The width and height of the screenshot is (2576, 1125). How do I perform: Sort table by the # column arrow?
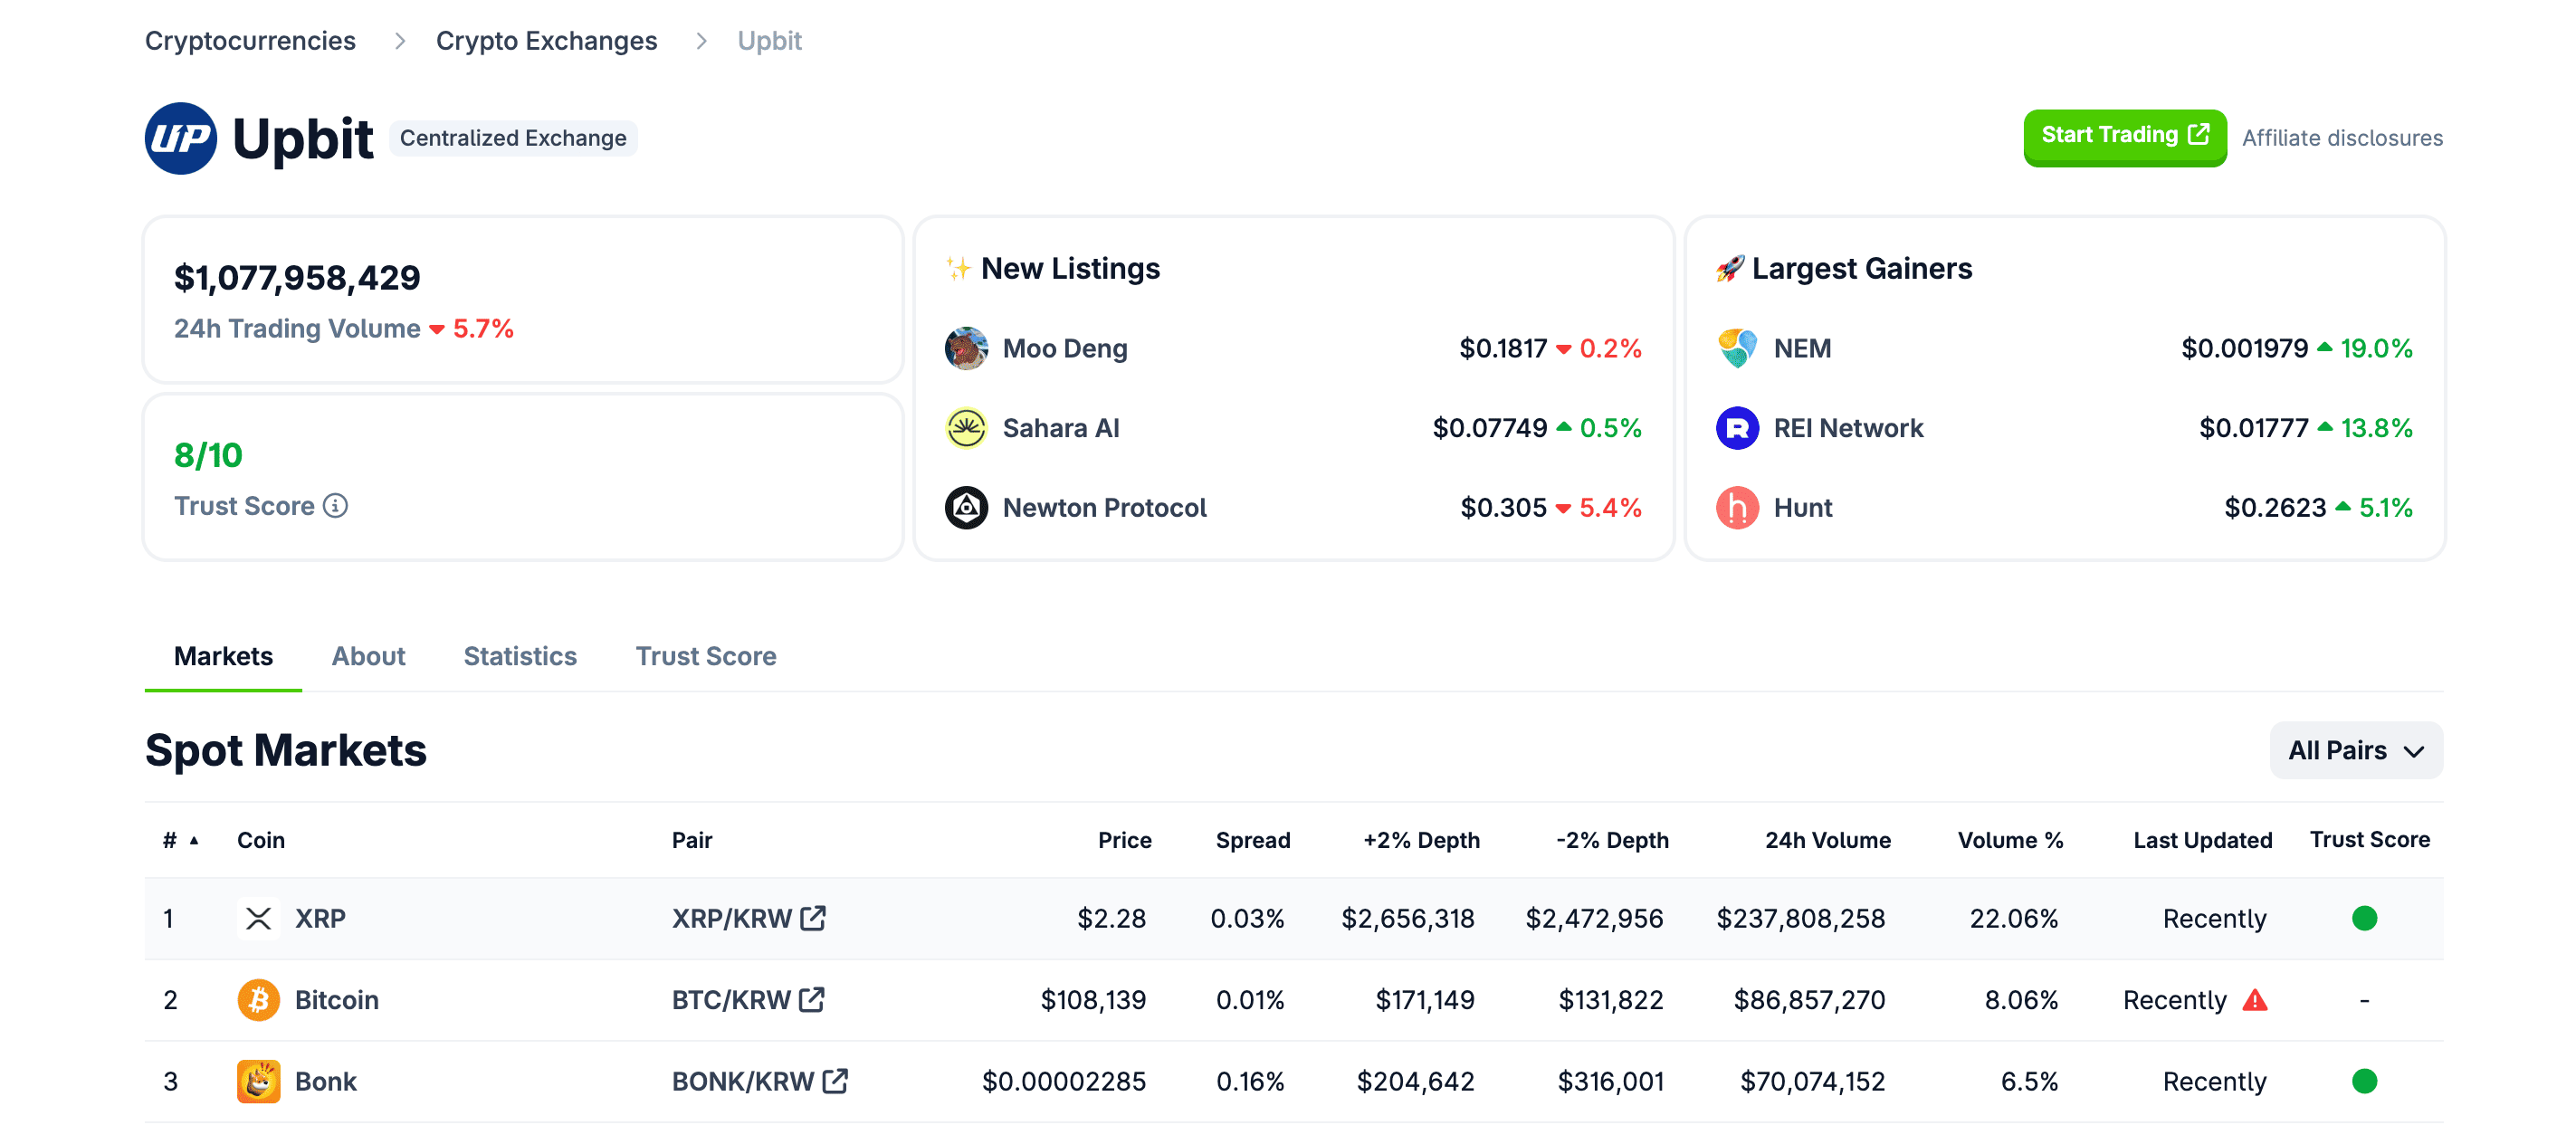(x=194, y=841)
